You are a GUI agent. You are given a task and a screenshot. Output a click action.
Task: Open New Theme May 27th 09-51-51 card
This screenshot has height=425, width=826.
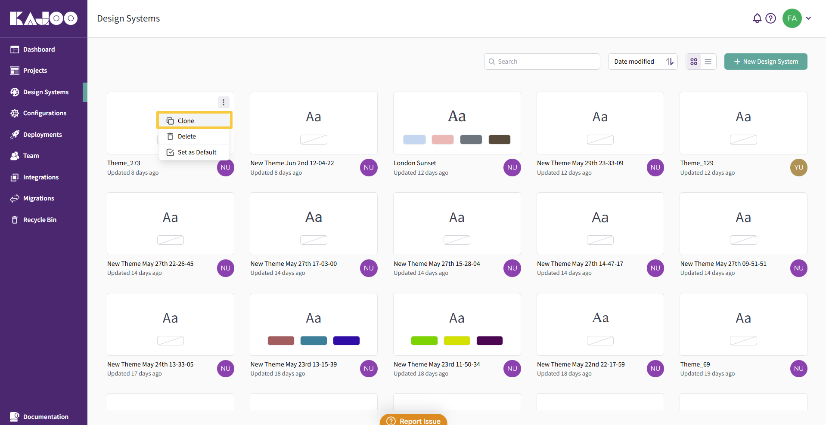pos(743,224)
